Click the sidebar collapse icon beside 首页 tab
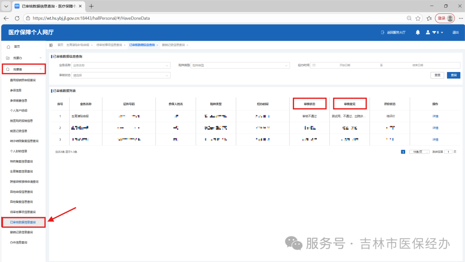 click(51, 45)
